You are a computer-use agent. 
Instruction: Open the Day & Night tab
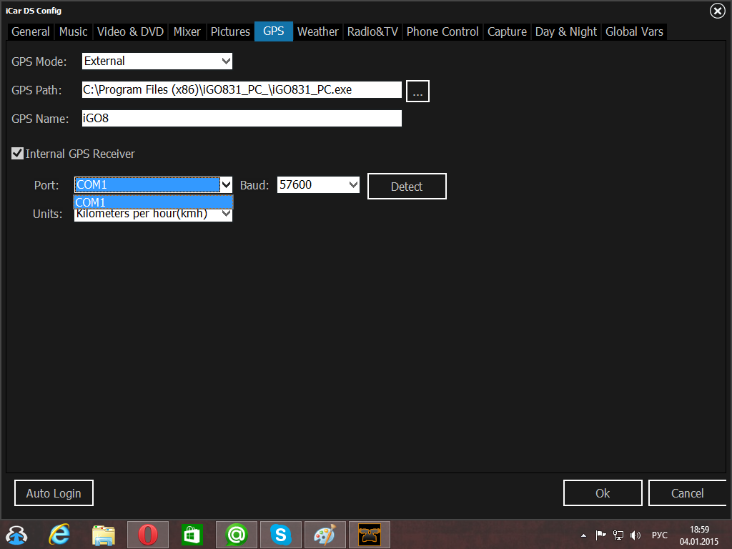(566, 31)
